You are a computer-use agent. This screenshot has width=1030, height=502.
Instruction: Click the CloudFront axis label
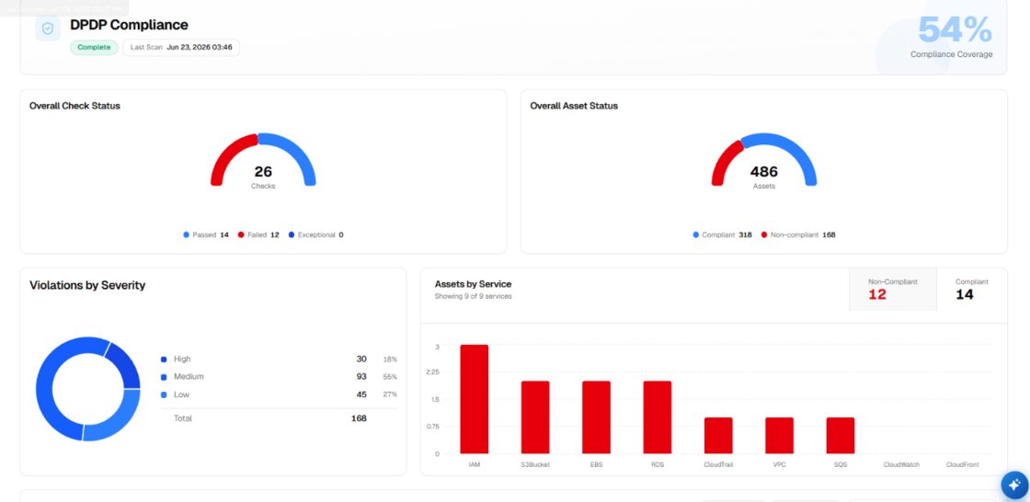point(962,464)
